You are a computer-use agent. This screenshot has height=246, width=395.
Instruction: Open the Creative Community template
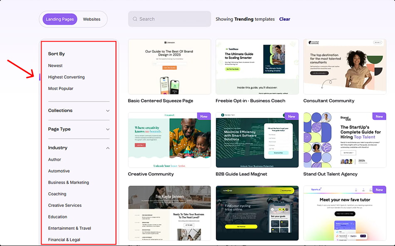click(169, 139)
